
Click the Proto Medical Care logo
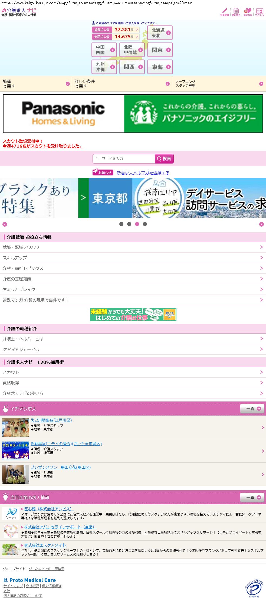coord(29,580)
